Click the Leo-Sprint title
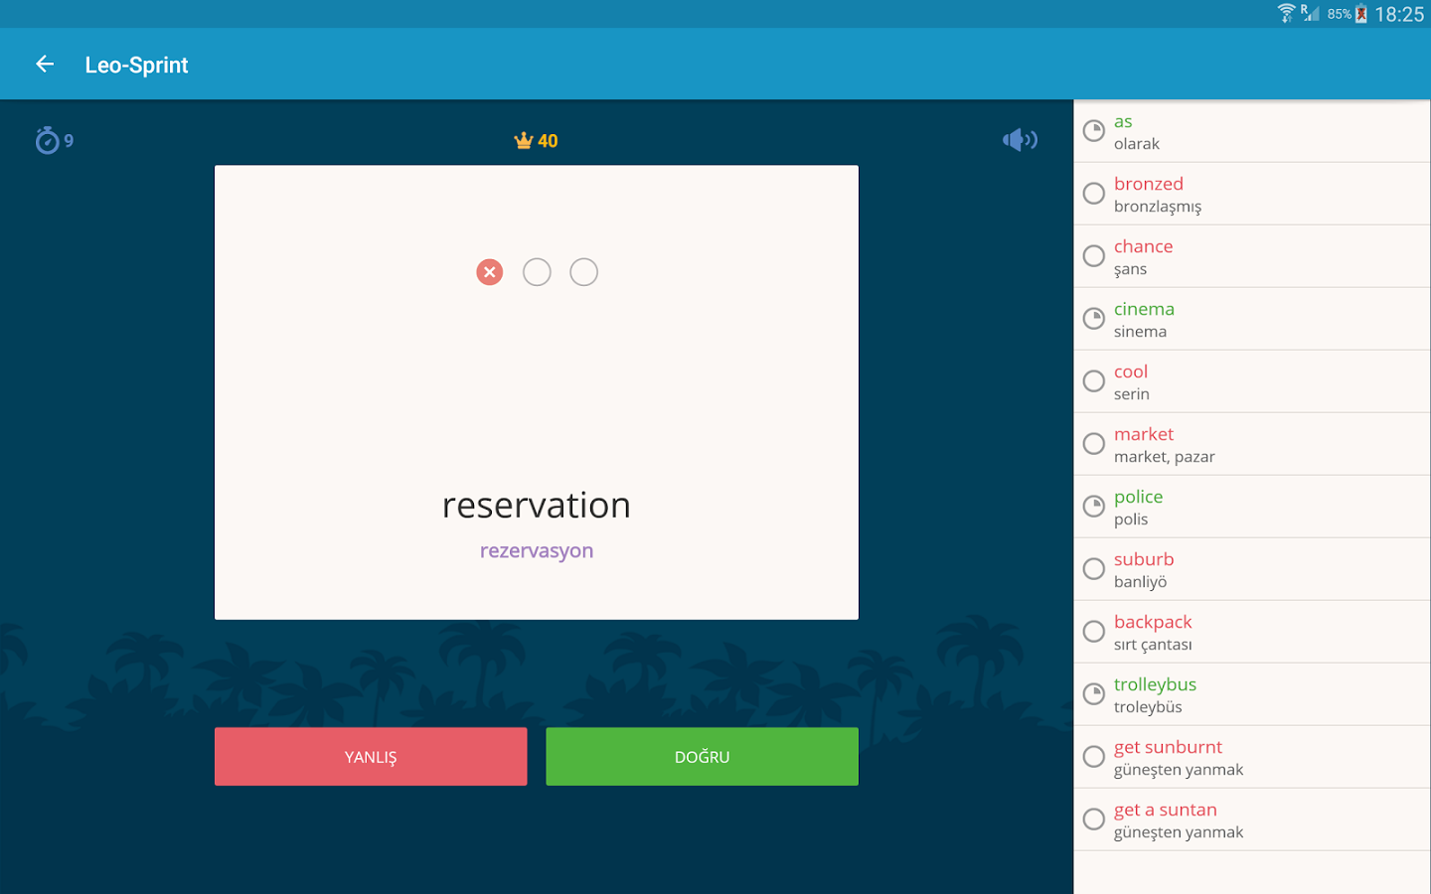Screen dimensions: 1431x894 click(x=136, y=66)
